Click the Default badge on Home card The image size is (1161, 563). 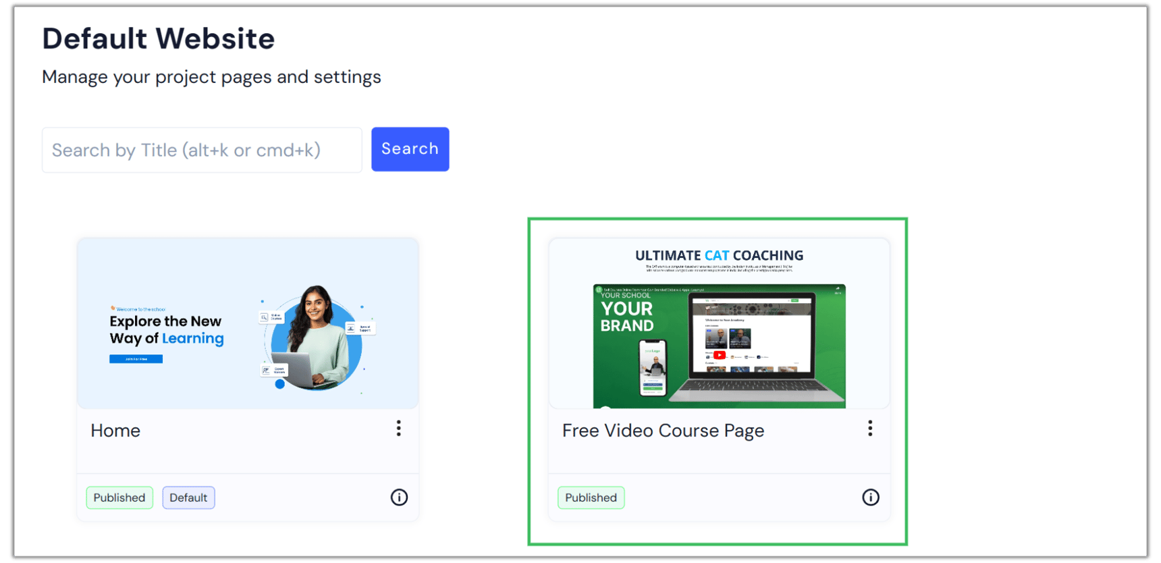pyautogui.click(x=188, y=498)
